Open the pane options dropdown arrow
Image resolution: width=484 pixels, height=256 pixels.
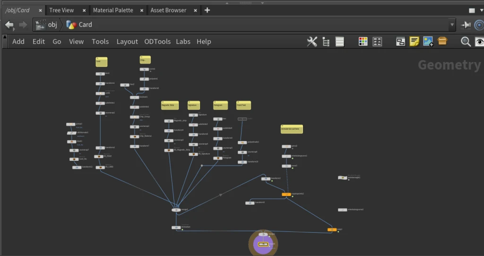[x=482, y=10]
